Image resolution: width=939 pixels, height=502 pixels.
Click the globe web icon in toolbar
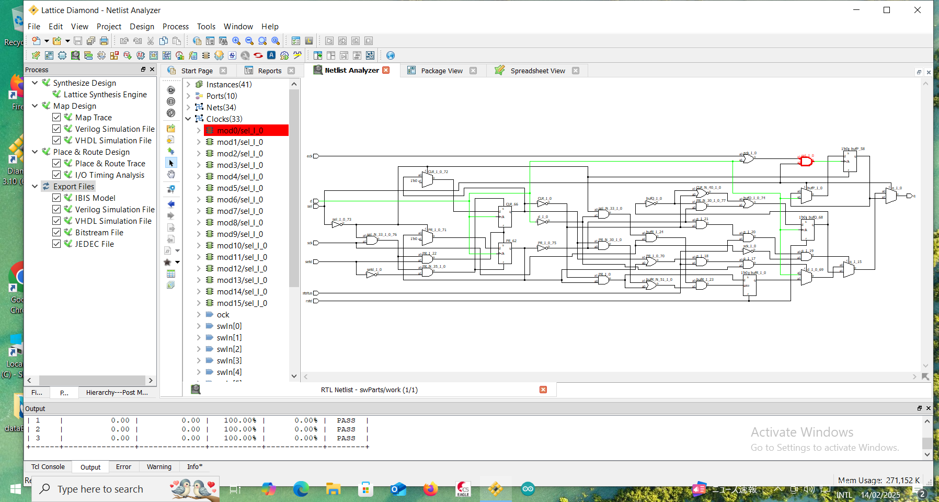click(x=391, y=55)
